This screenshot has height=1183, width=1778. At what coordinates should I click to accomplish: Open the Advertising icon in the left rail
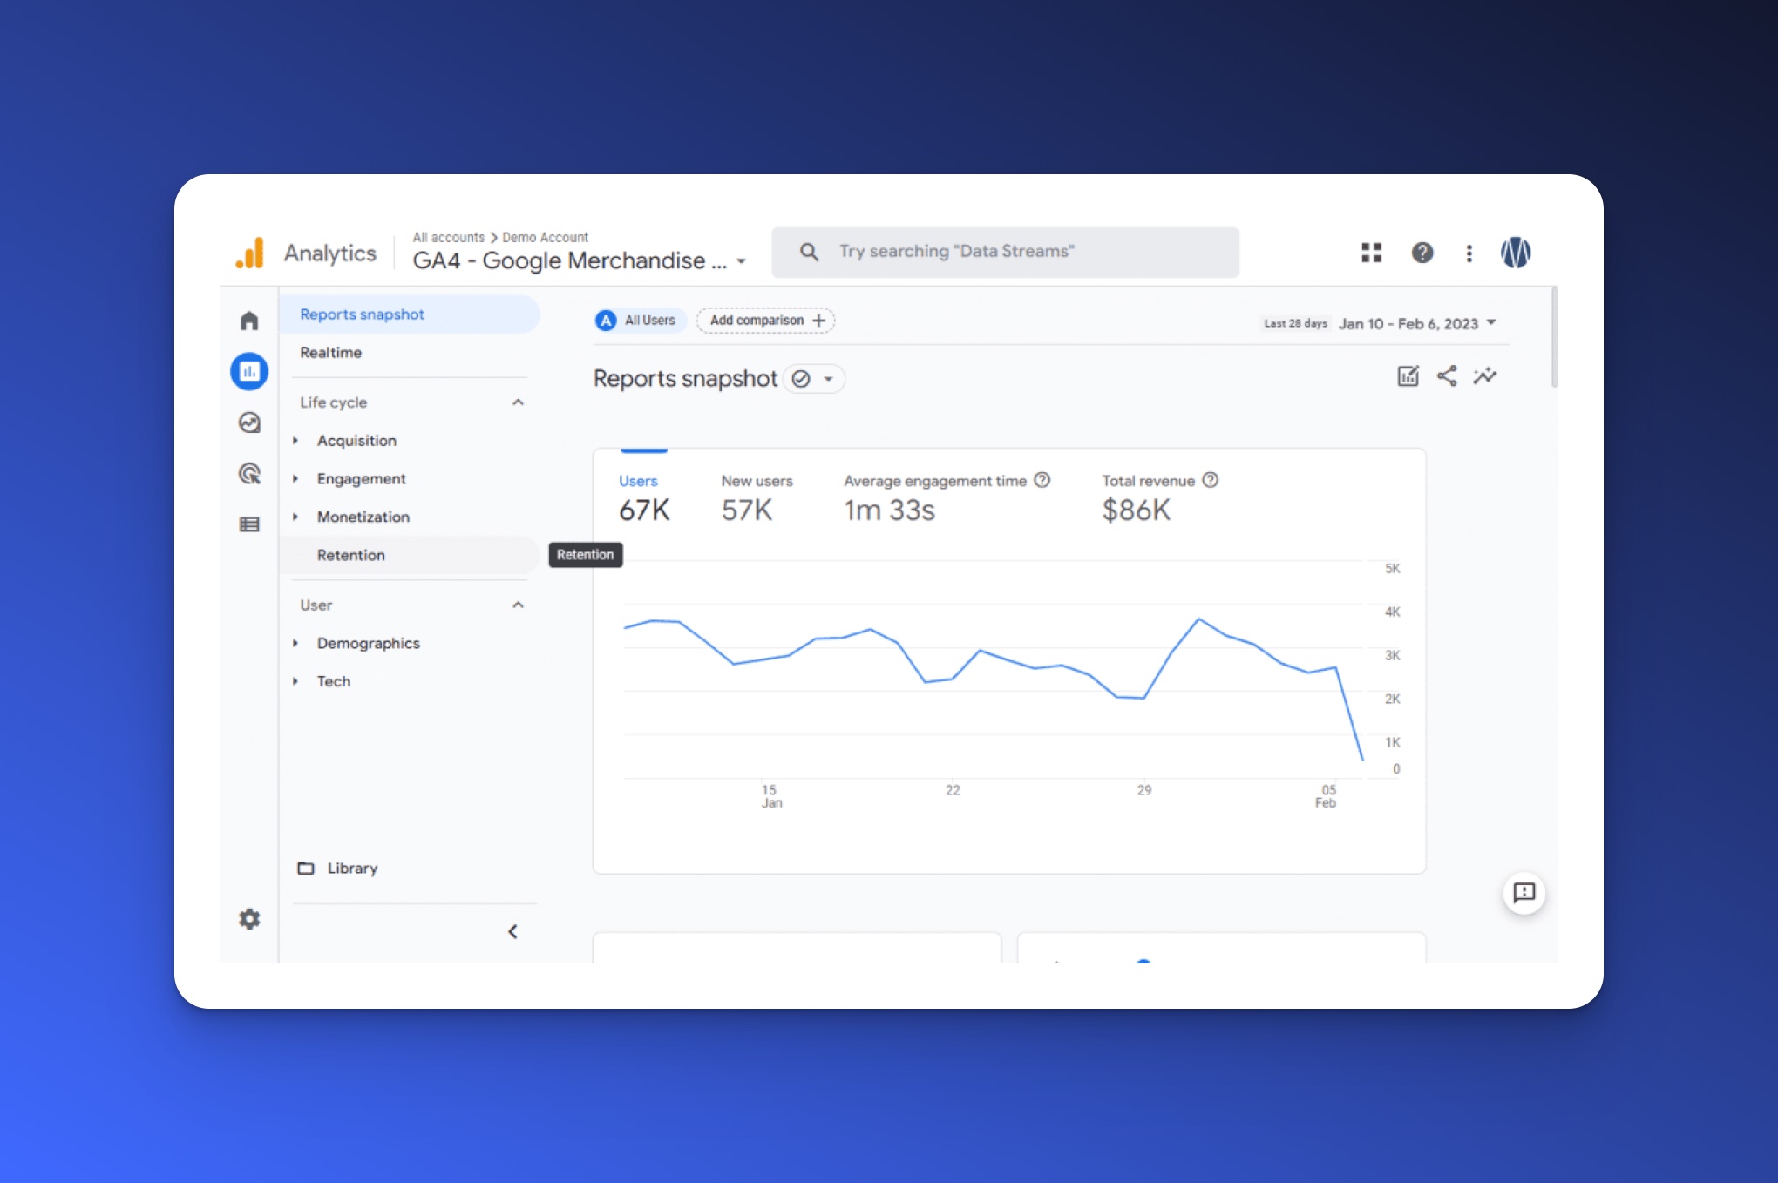click(x=249, y=474)
